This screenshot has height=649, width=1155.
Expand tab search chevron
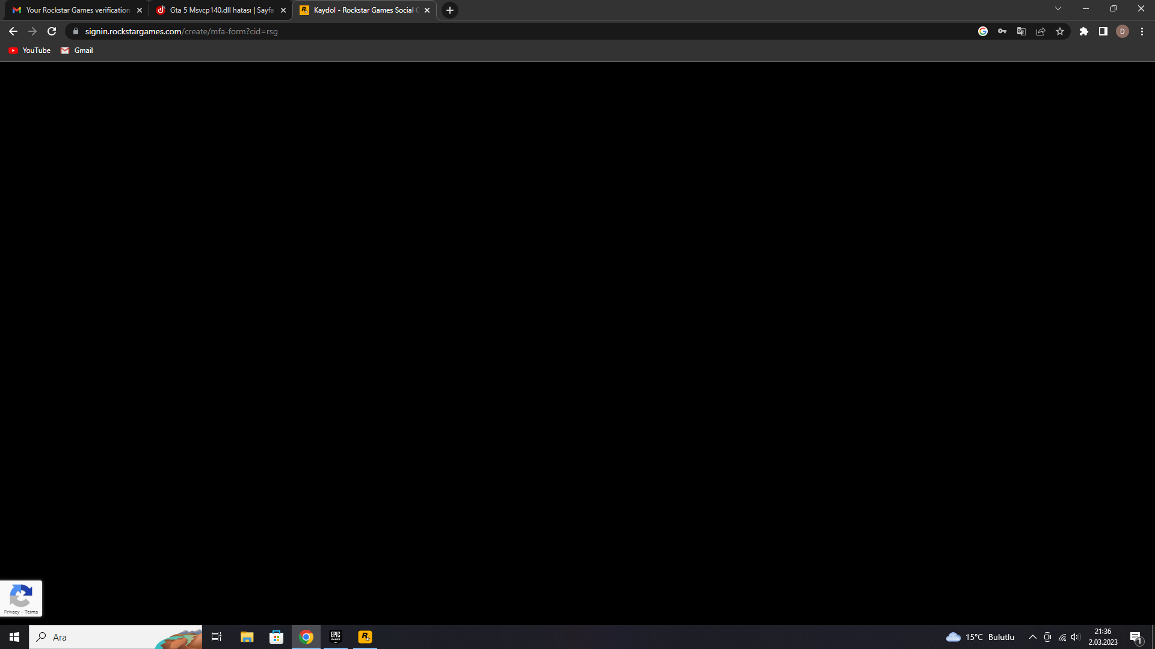[1058, 9]
